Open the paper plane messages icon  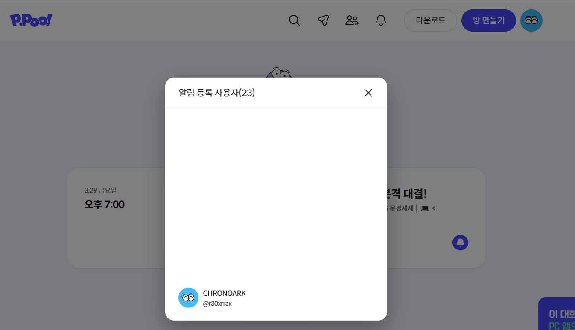(x=323, y=20)
